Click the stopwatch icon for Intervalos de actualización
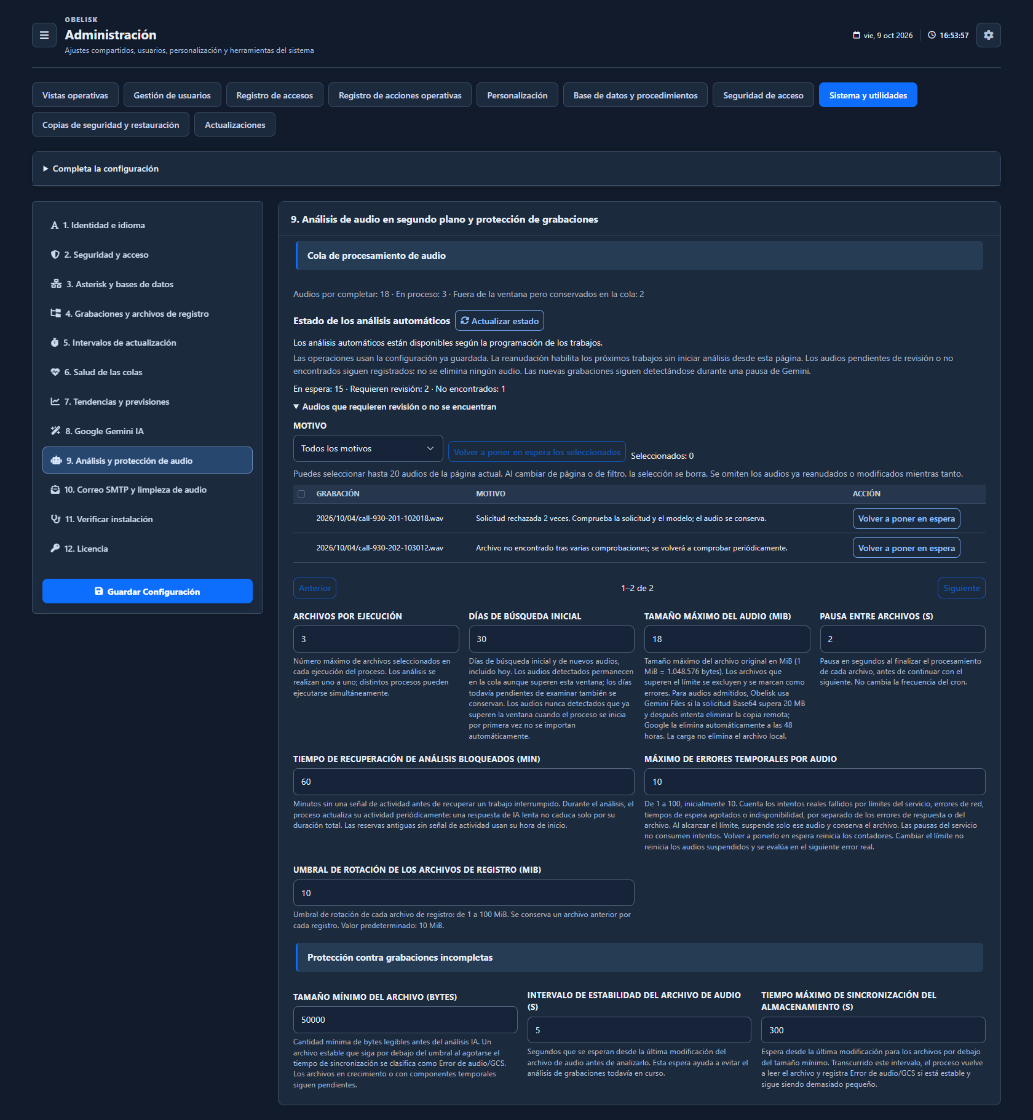This screenshot has height=1120, width=1033. coord(55,343)
